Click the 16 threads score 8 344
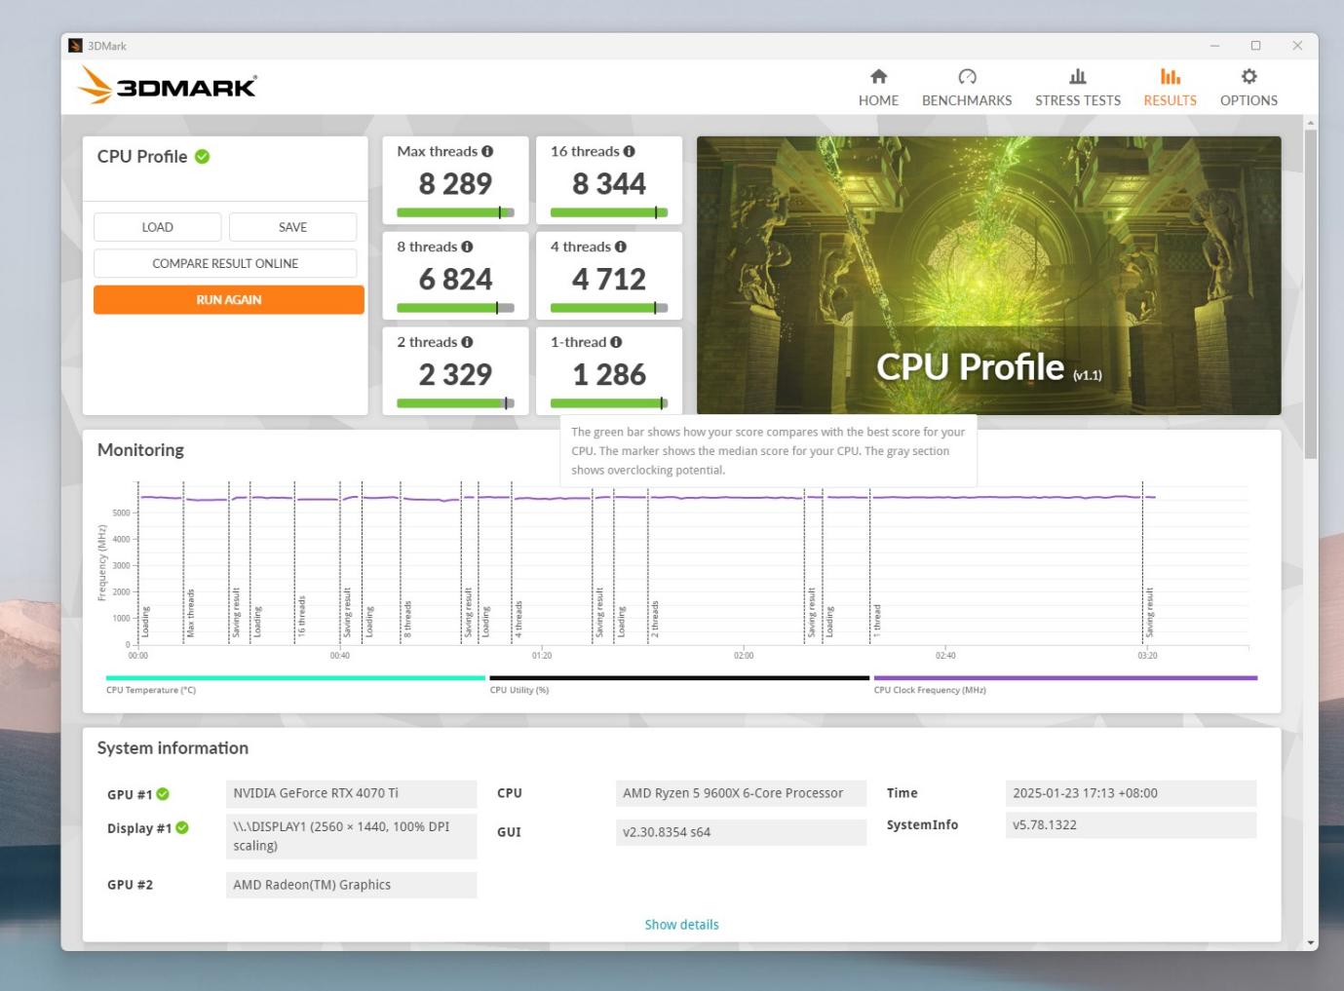The height and width of the screenshot is (991, 1344). click(609, 184)
